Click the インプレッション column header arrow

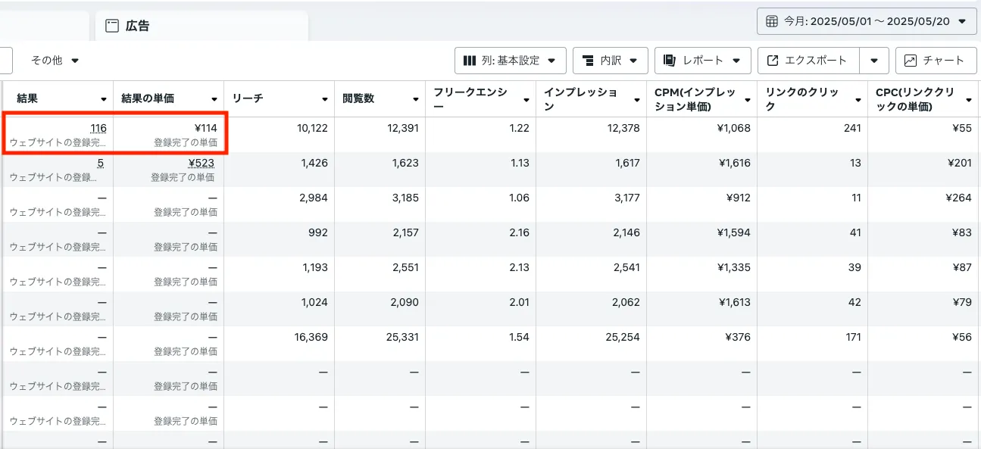[637, 99]
